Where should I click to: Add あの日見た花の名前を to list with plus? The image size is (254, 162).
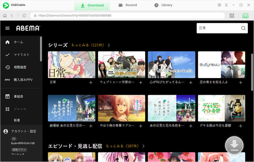pos(190,126)
